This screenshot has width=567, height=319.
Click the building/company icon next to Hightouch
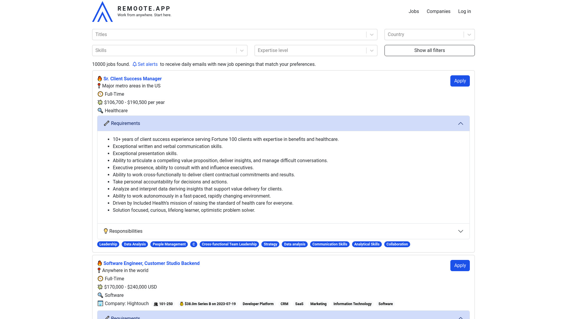coord(100,303)
